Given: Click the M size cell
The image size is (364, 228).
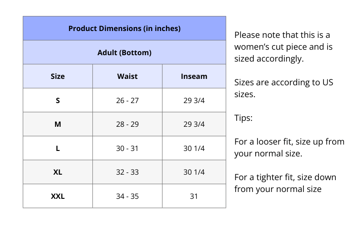Looking at the screenshot, I should pyautogui.click(x=58, y=124).
